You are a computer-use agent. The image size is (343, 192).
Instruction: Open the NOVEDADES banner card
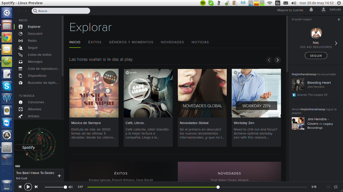coord(229,172)
